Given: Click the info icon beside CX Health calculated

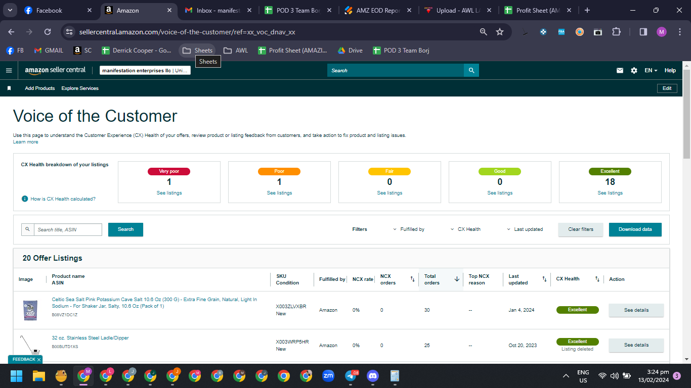Looking at the screenshot, I should 25,199.
